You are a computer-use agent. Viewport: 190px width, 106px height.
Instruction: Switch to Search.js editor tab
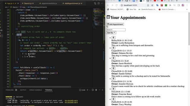[29, 3]
